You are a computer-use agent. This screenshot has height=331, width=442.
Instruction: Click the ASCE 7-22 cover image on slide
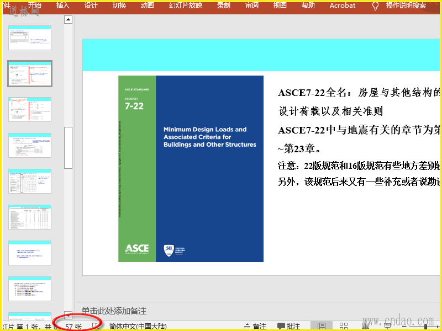(x=191, y=169)
